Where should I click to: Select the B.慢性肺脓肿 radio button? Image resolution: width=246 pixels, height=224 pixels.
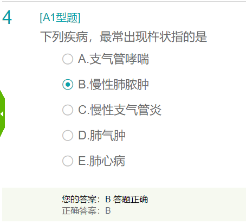tap(68, 85)
